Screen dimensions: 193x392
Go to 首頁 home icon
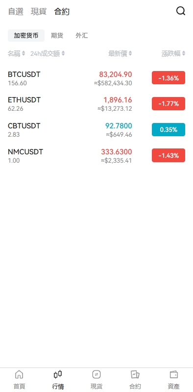tap(19, 374)
